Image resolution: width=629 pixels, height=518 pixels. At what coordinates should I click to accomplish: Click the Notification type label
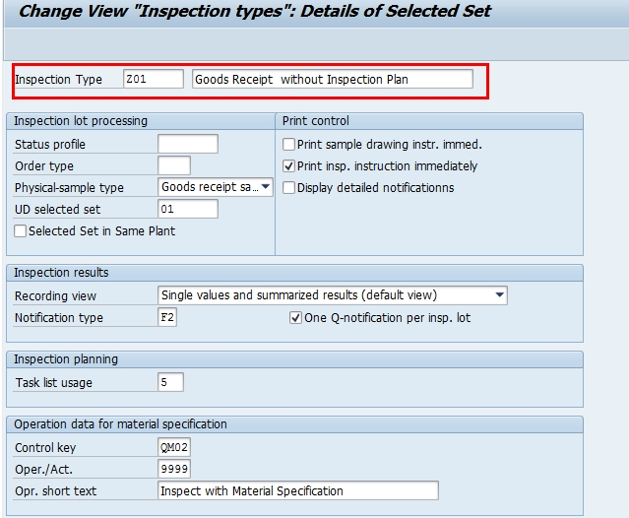pyautogui.click(x=58, y=318)
